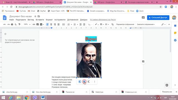The width and height of the screenshot is (178, 100).
Task: Expand the numbered list dropdown arrow
Action: 71,24
